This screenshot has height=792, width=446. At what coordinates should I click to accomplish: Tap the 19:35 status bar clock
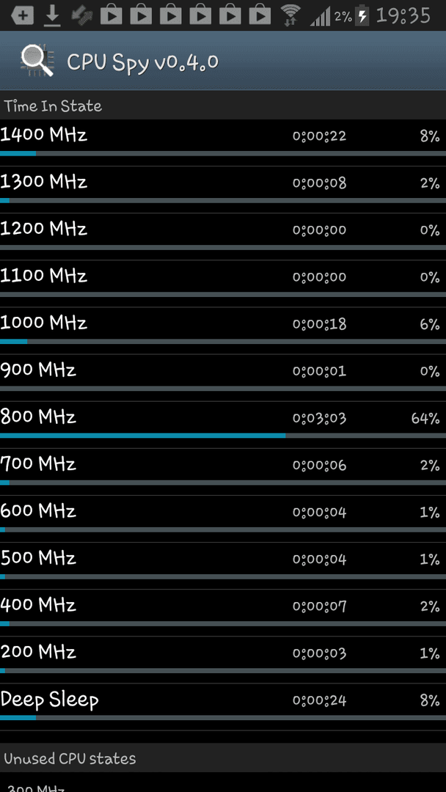click(403, 15)
